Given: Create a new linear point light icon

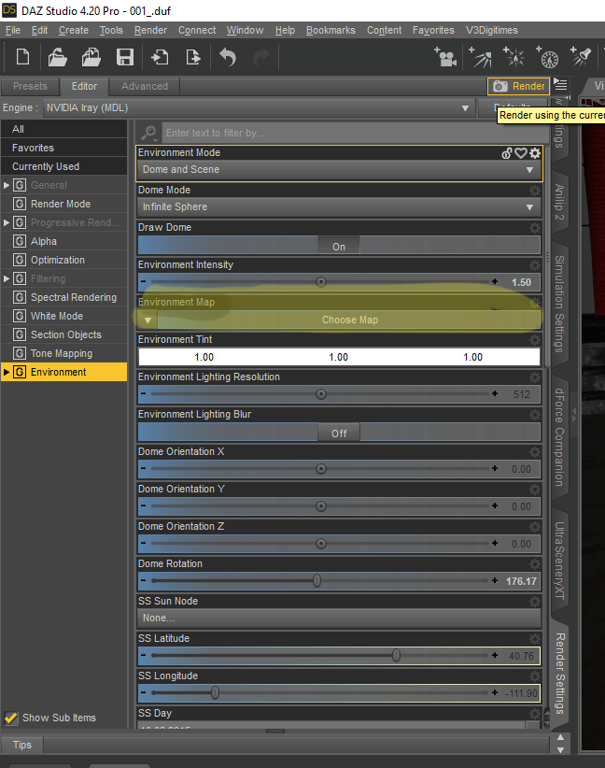Looking at the screenshot, I should [x=548, y=57].
